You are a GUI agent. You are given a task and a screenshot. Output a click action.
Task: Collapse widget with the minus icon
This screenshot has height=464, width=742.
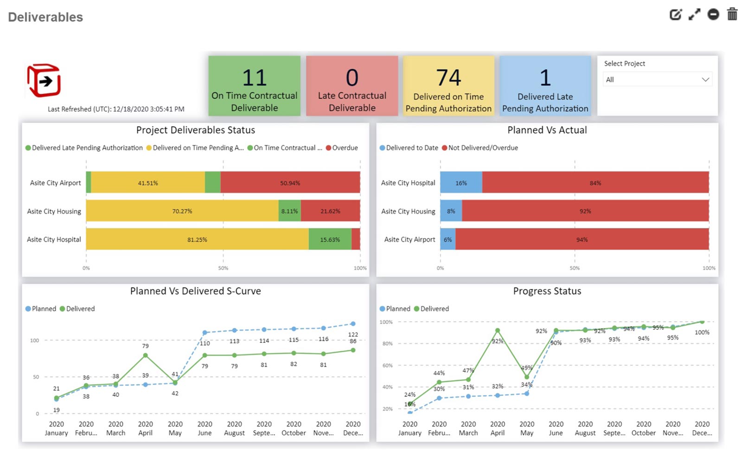coord(713,14)
